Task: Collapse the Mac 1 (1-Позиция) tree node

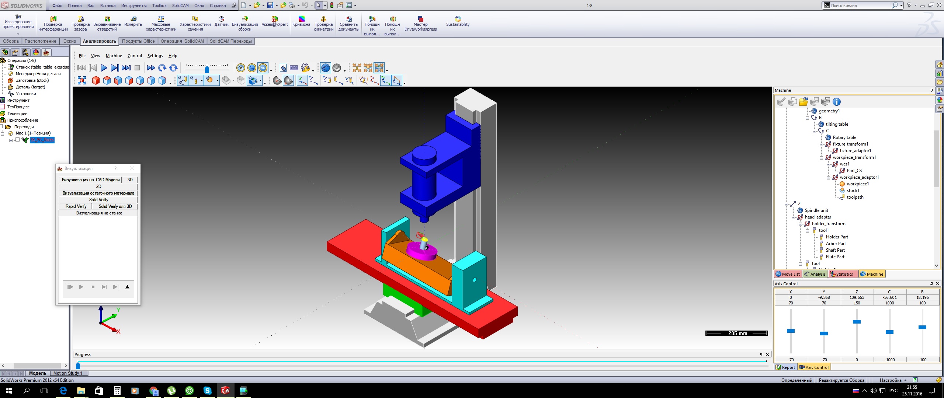Action: click(2, 133)
